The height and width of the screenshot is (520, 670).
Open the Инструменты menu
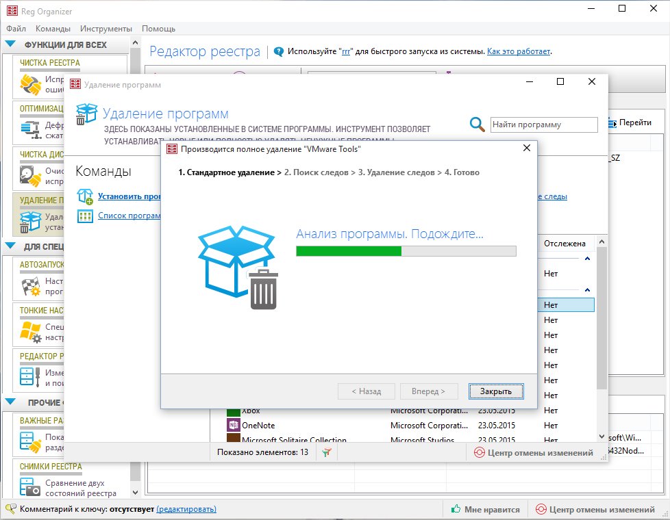[106, 29]
